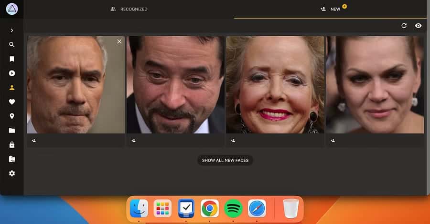
Task: Switch to the Recognized tab
Action: (x=129, y=9)
